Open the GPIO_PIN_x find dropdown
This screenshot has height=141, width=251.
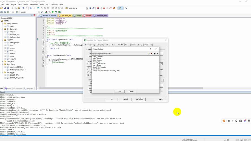[87, 8]
